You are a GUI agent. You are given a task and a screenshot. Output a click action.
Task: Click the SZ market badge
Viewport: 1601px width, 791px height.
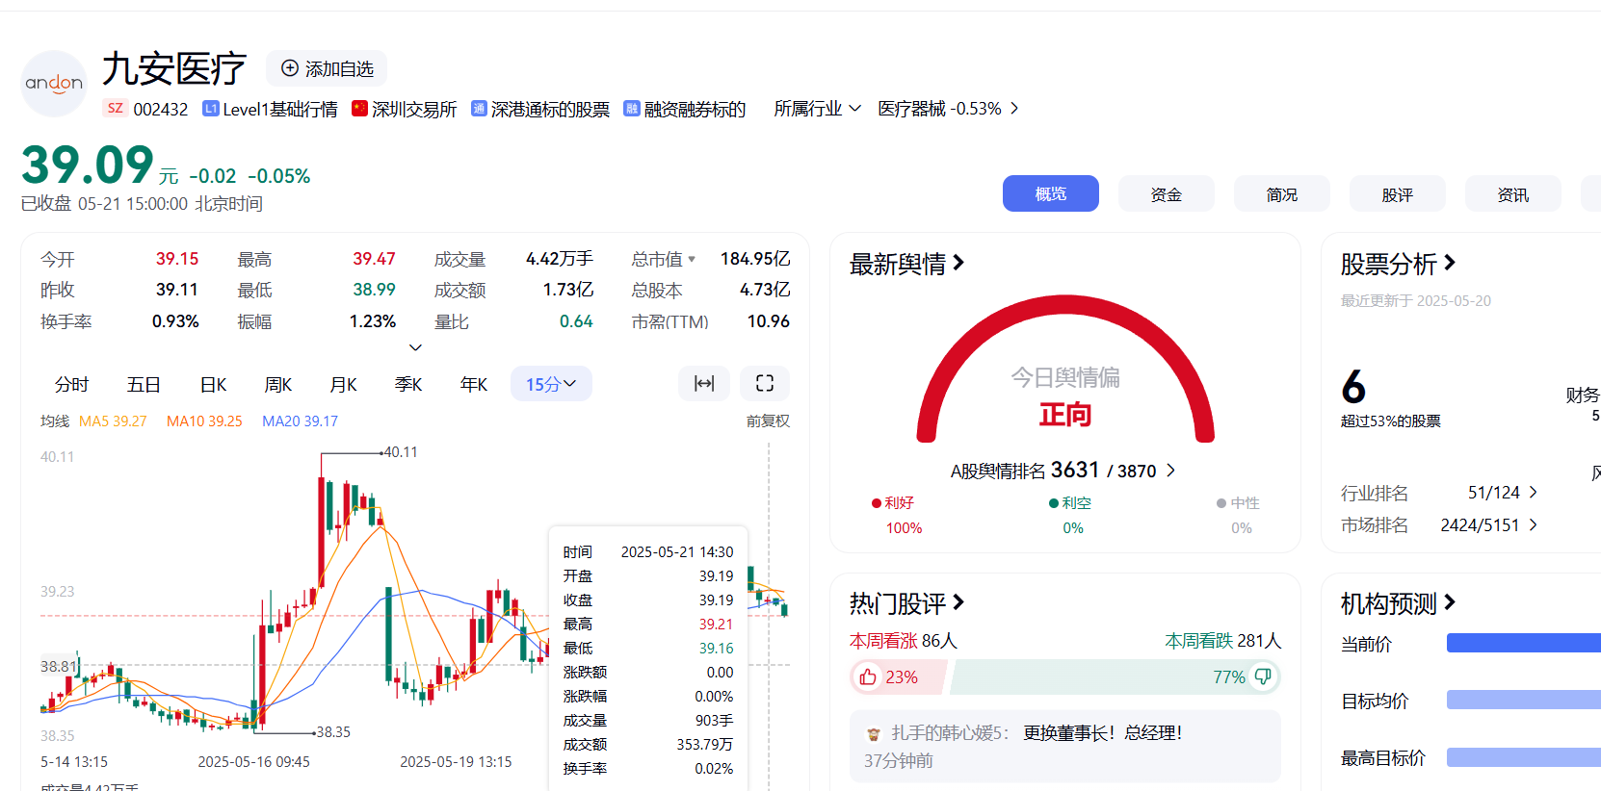tap(116, 109)
